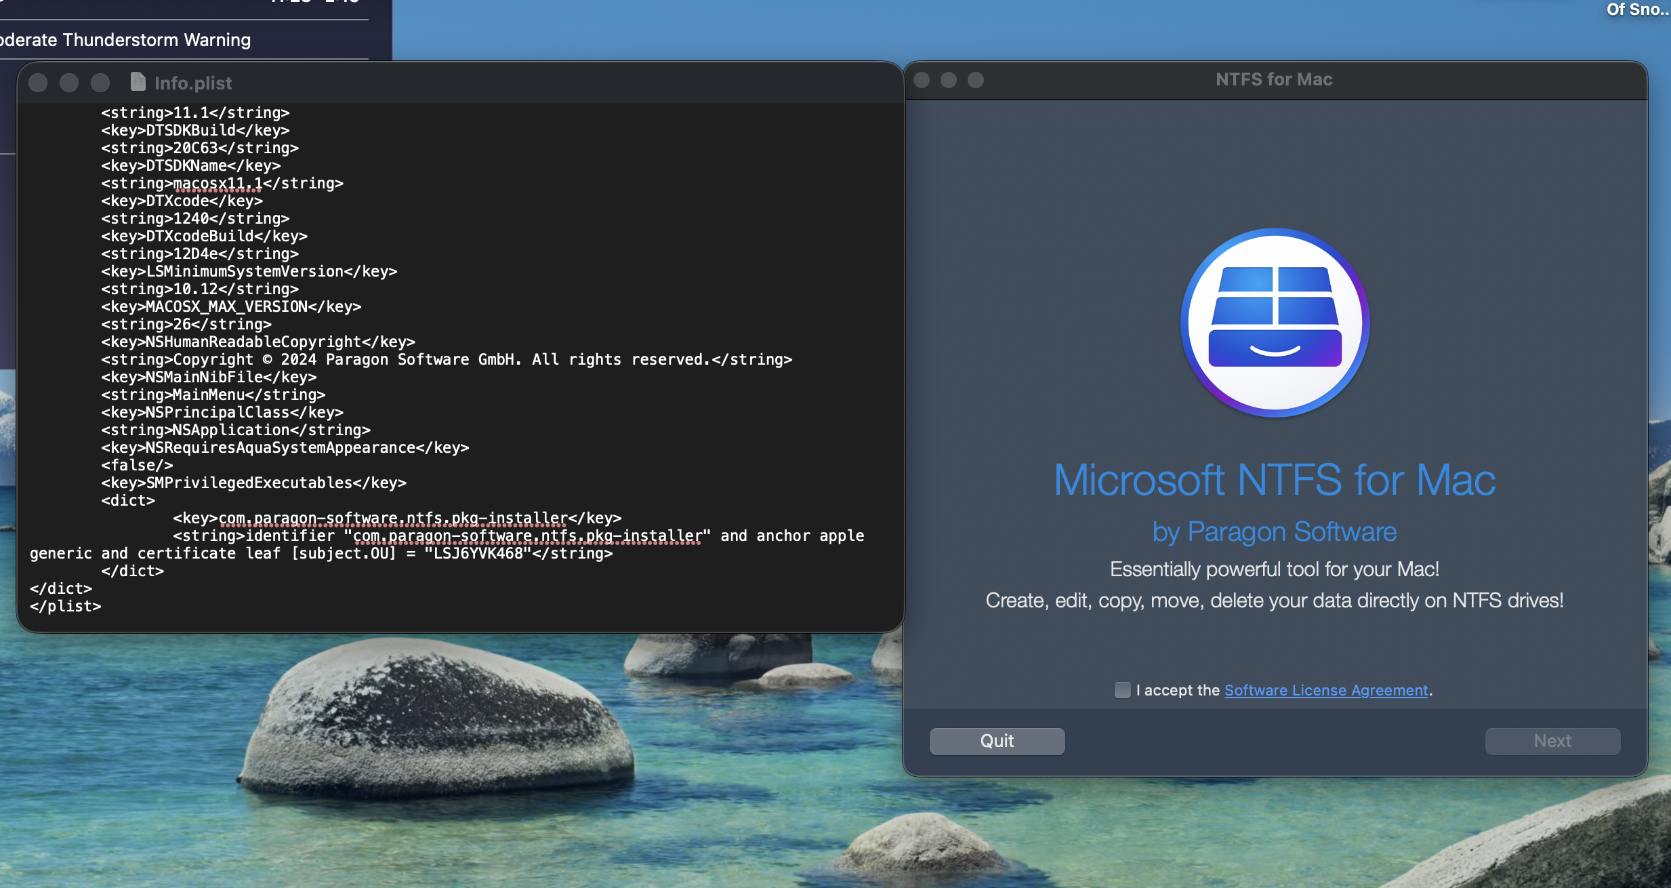This screenshot has height=888, width=1671.
Task: Click the 1240 string line
Action: 195,218
